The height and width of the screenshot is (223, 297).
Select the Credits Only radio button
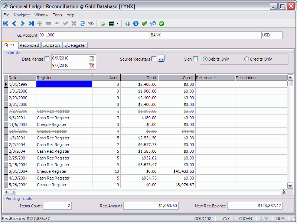247,59
